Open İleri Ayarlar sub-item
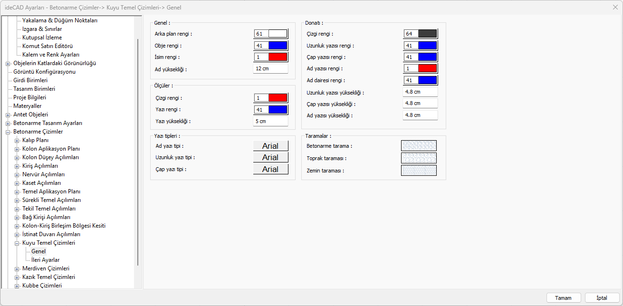The image size is (623, 306). (45, 260)
